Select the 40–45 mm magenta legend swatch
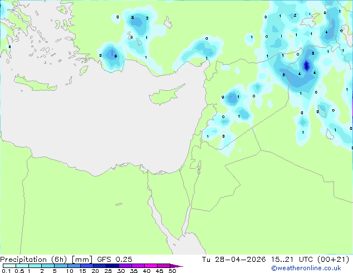The image size is (353, 273). [x=151, y=266]
